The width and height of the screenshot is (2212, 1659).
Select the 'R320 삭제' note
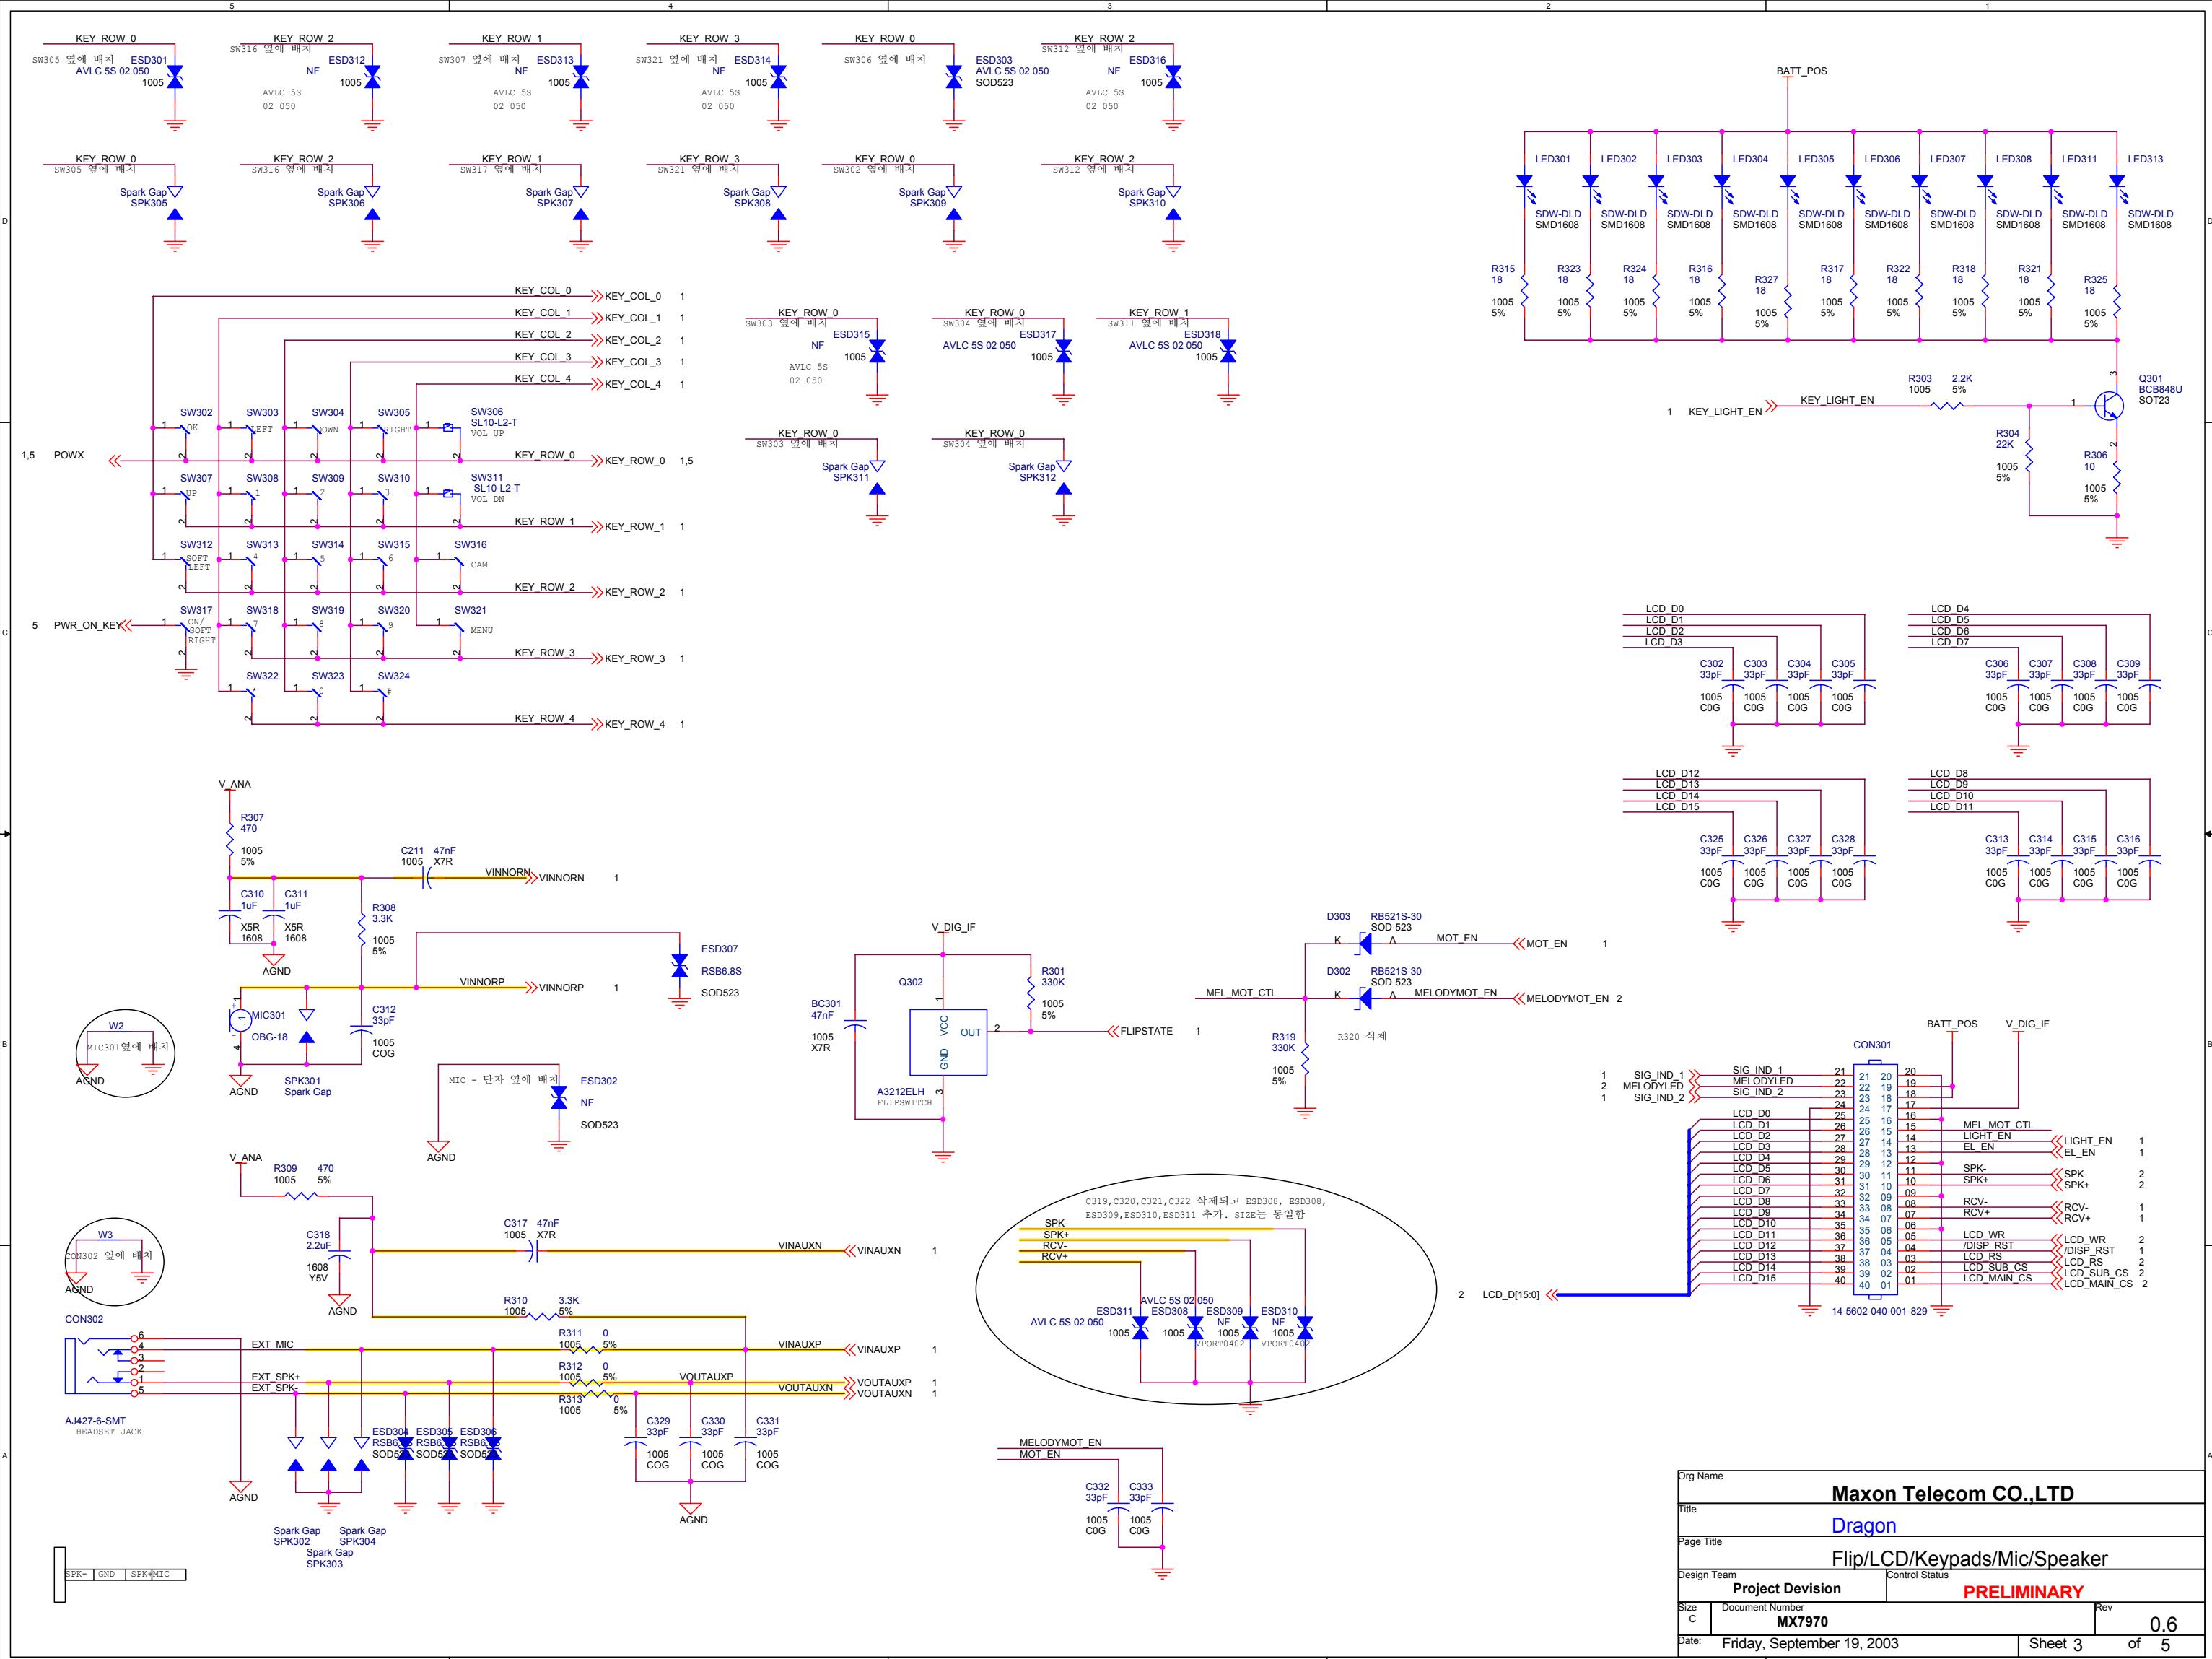1362,1037
